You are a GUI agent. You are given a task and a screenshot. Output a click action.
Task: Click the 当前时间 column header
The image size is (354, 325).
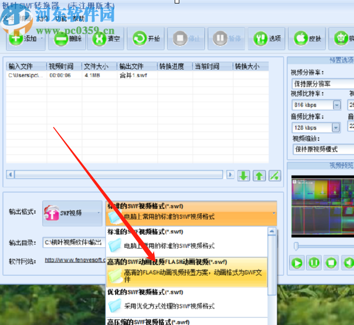(x=212, y=66)
